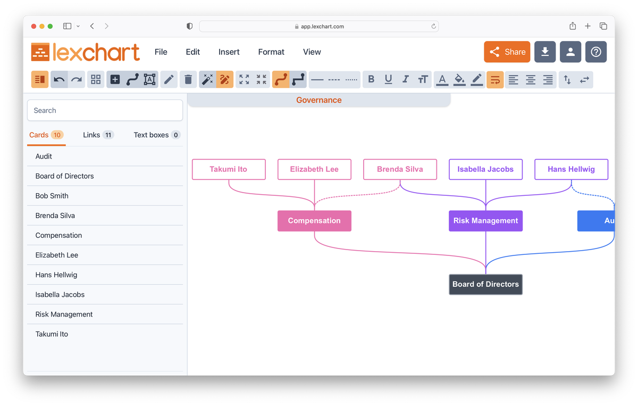Choose angled link style
The image size is (638, 406).
(298, 80)
